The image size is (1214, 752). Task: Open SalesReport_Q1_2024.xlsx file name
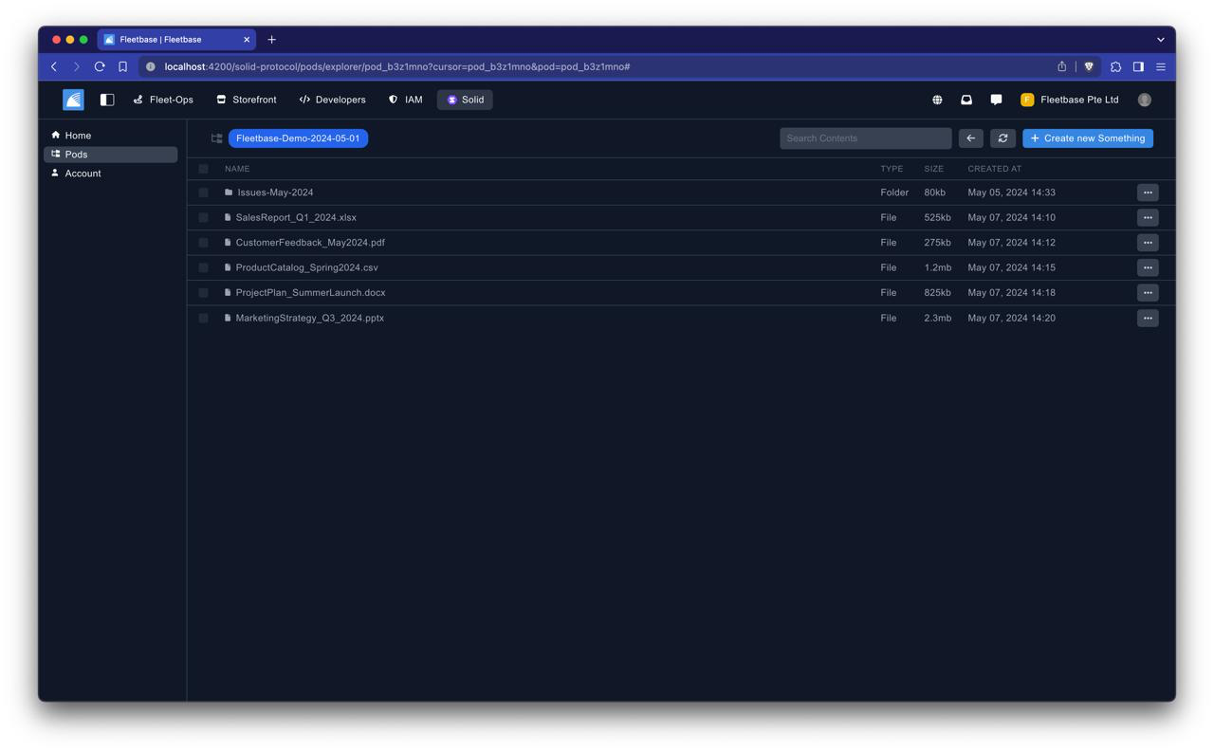[296, 217]
